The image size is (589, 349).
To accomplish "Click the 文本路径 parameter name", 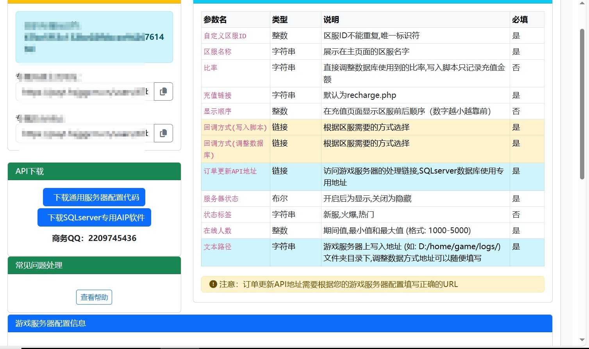I will coord(218,247).
